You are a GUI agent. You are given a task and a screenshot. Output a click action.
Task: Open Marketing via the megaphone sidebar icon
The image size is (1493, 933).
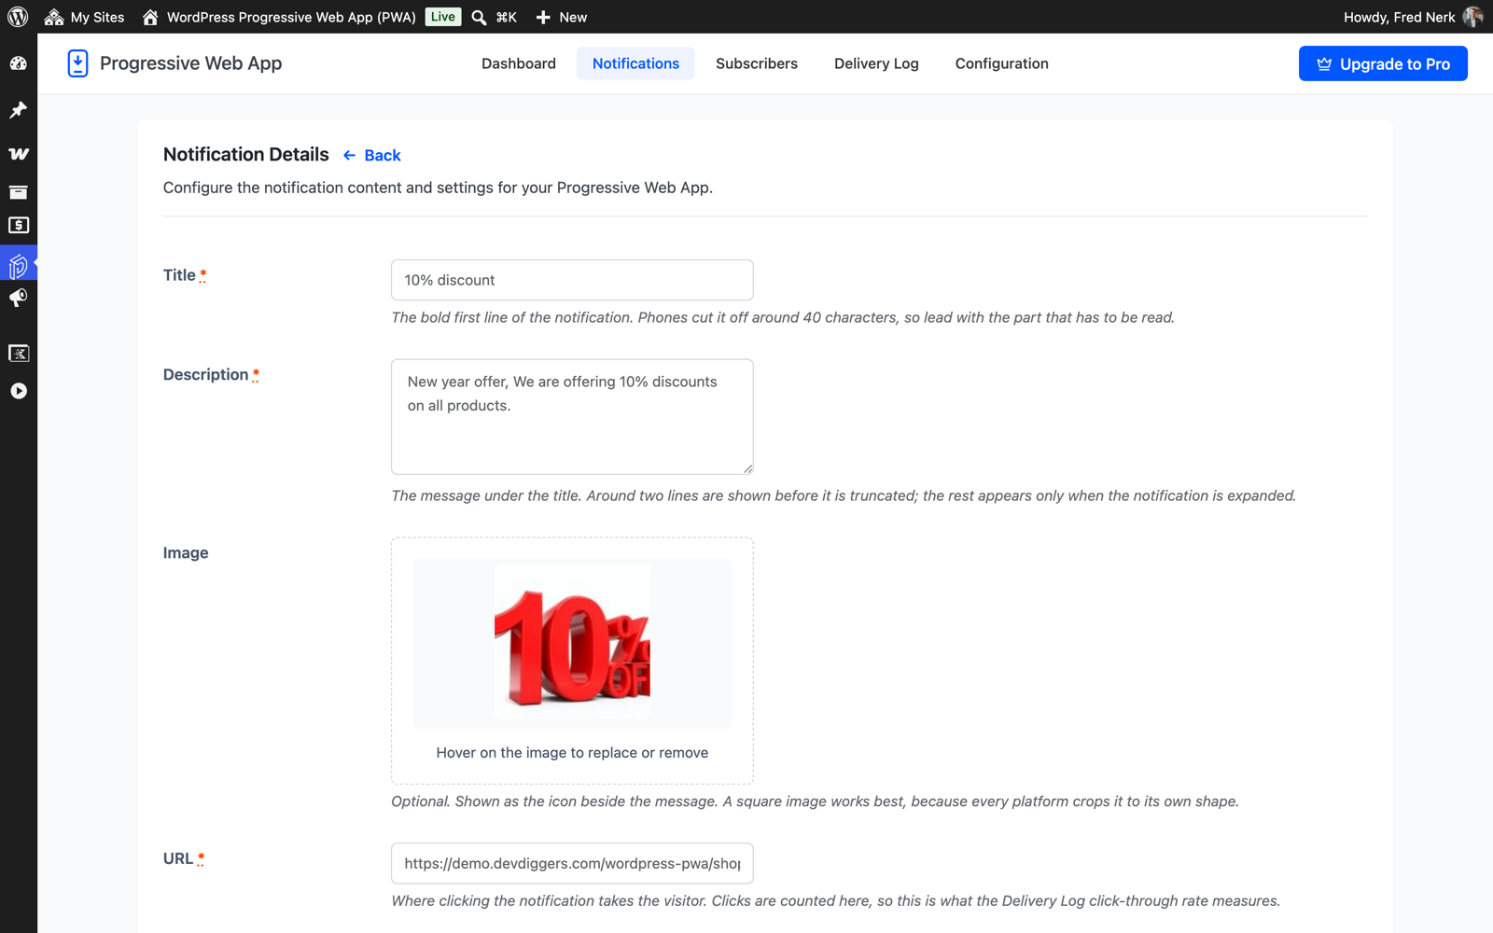pyautogui.click(x=19, y=298)
